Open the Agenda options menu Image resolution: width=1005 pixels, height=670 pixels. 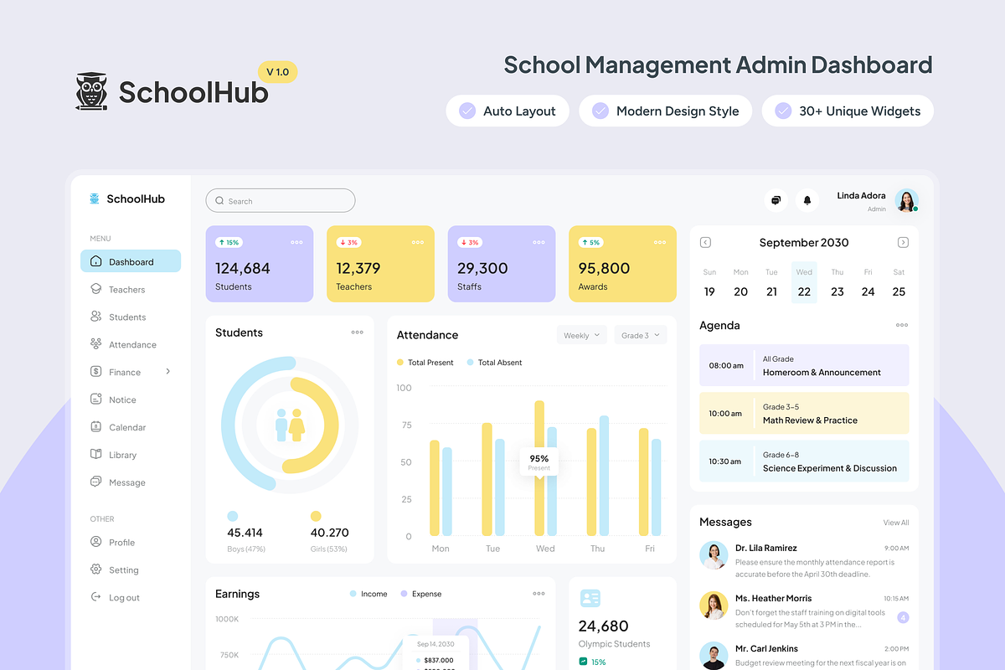(x=902, y=325)
